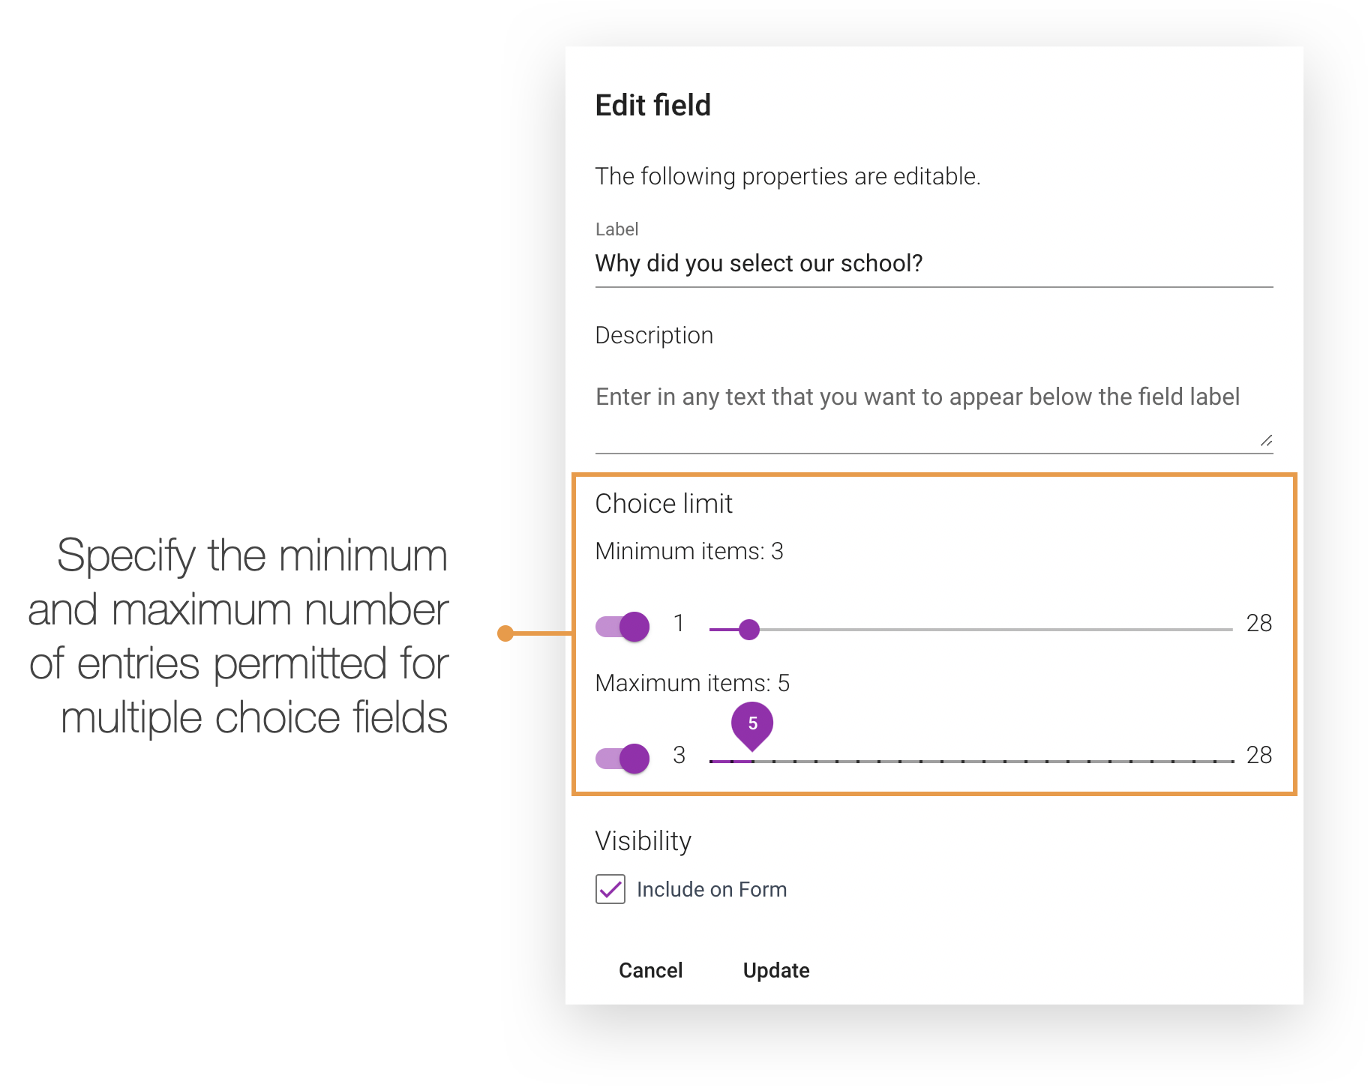Check the Include on Form checkbox
The image size is (1368, 1087).
click(610, 889)
